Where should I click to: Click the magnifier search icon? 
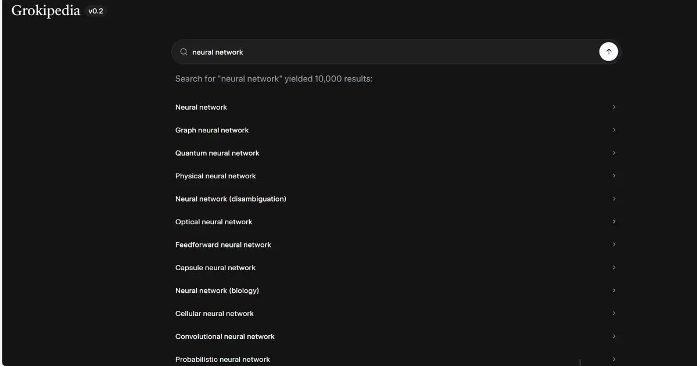pos(184,52)
